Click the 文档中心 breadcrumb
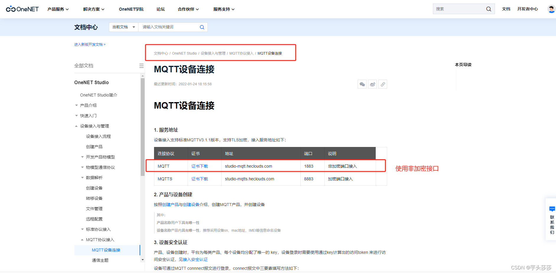This screenshot has width=556, height=273. [x=161, y=53]
